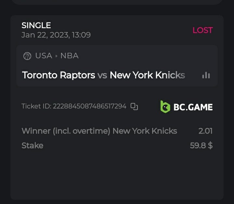Click the LOST status label
The width and height of the screenshot is (234, 204).
(x=202, y=30)
